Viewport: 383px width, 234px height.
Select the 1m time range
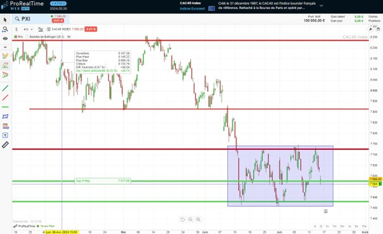click(x=334, y=226)
